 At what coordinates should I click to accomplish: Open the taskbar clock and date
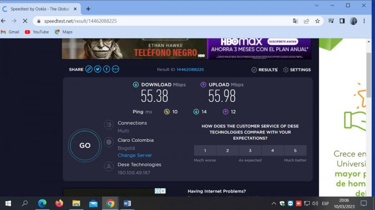pyautogui.click(x=344, y=203)
